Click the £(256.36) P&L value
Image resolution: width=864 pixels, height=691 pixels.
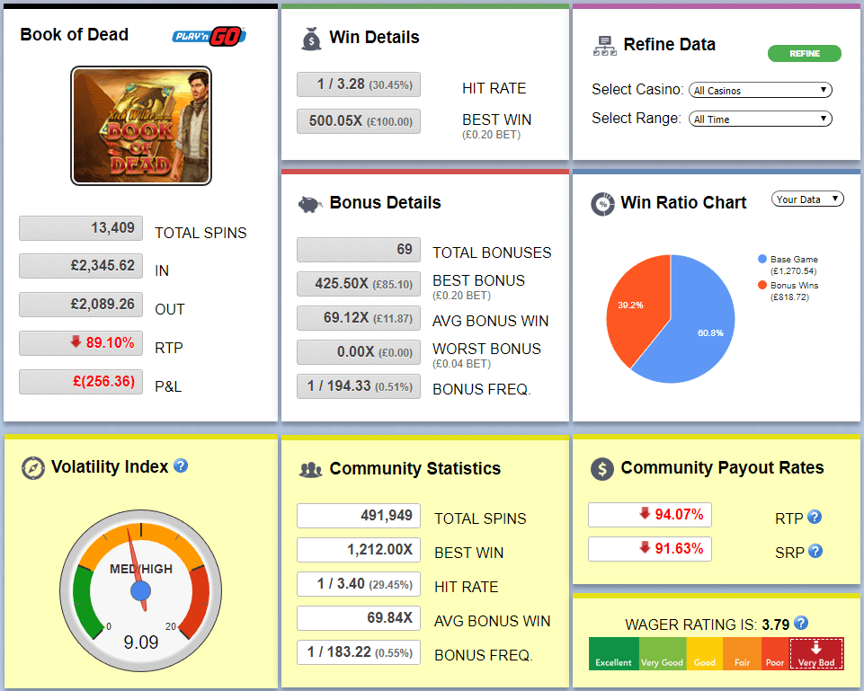pos(81,381)
